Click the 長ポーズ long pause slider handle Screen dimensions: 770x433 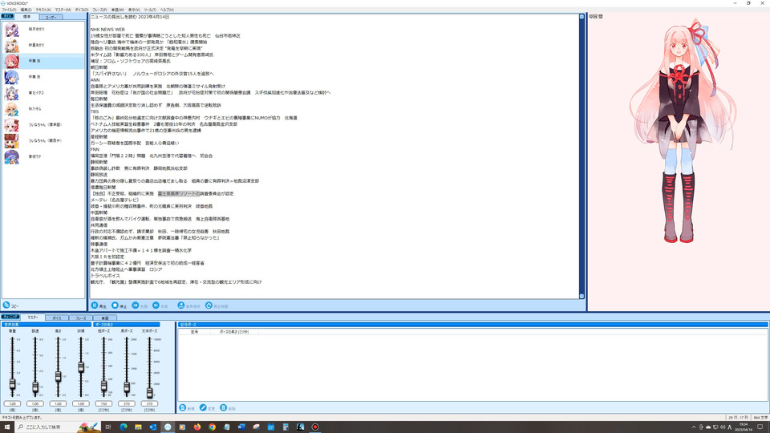(127, 387)
